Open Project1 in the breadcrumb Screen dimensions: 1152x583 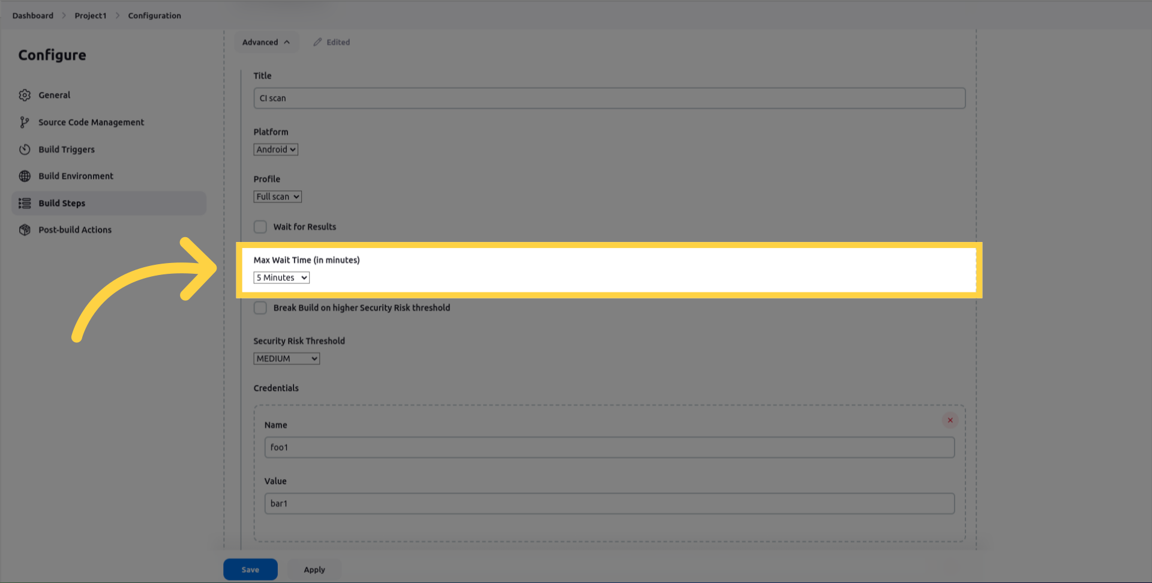(x=90, y=16)
